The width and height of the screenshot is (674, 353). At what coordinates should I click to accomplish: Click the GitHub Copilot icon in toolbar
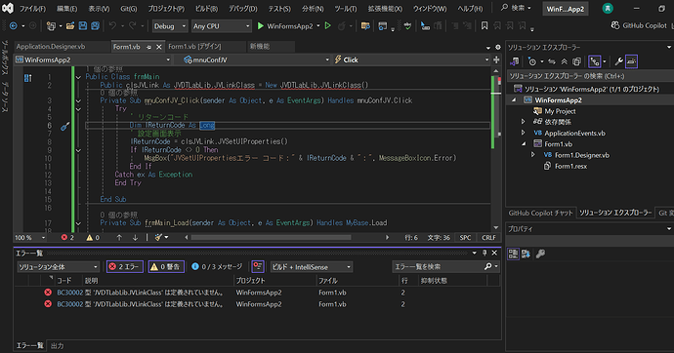[615, 25]
